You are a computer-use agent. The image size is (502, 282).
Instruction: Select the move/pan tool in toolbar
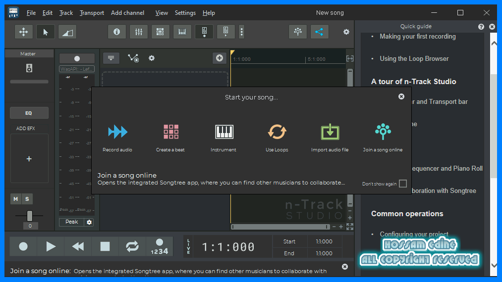pos(24,32)
